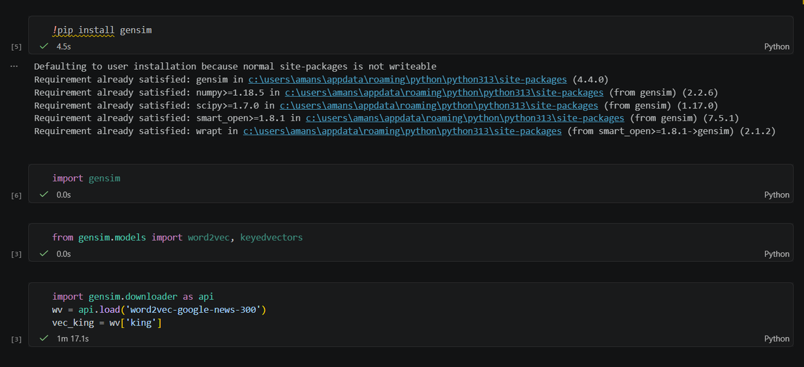This screenshot has width=804, height=367.
Task: Click 'Defaulting to user installation' output line
Action: (x=235, y=67)
